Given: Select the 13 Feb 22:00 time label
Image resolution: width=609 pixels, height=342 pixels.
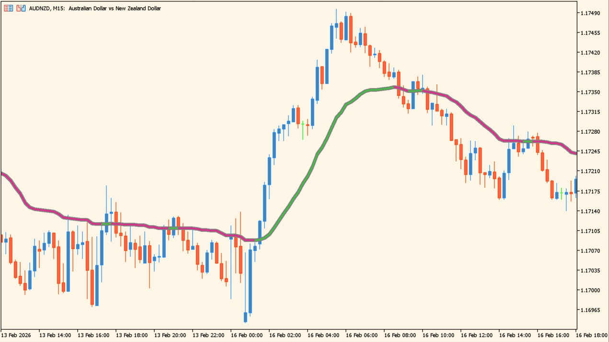Looking at the screenshot, I should (x=208, y=335).
